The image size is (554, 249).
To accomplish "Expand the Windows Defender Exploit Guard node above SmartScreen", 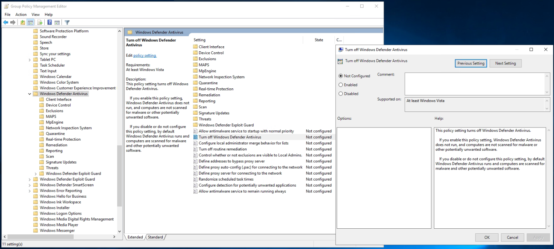I will pyautogui.click(x=29, y=180).
